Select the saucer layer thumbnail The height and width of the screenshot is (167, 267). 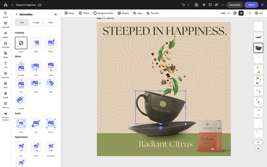pos(258,37)
